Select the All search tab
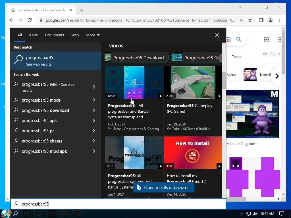The image size is (291, 218). tap(20, 35)
